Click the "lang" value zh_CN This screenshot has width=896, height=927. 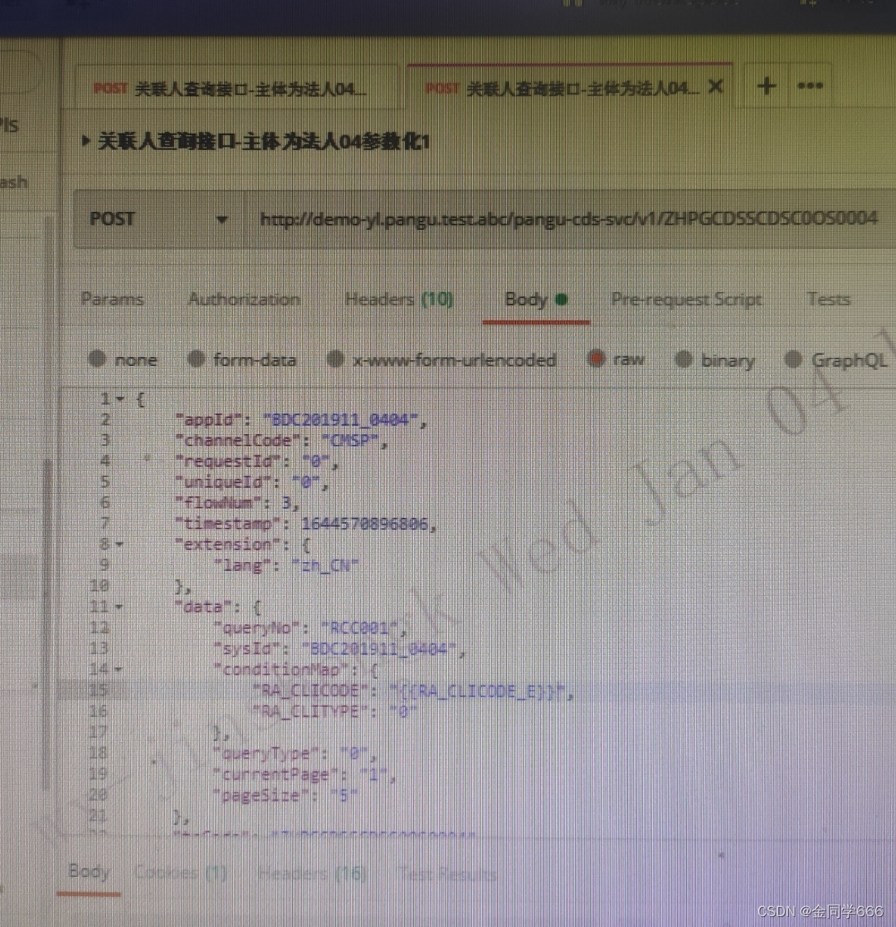[x=325, y=566]
